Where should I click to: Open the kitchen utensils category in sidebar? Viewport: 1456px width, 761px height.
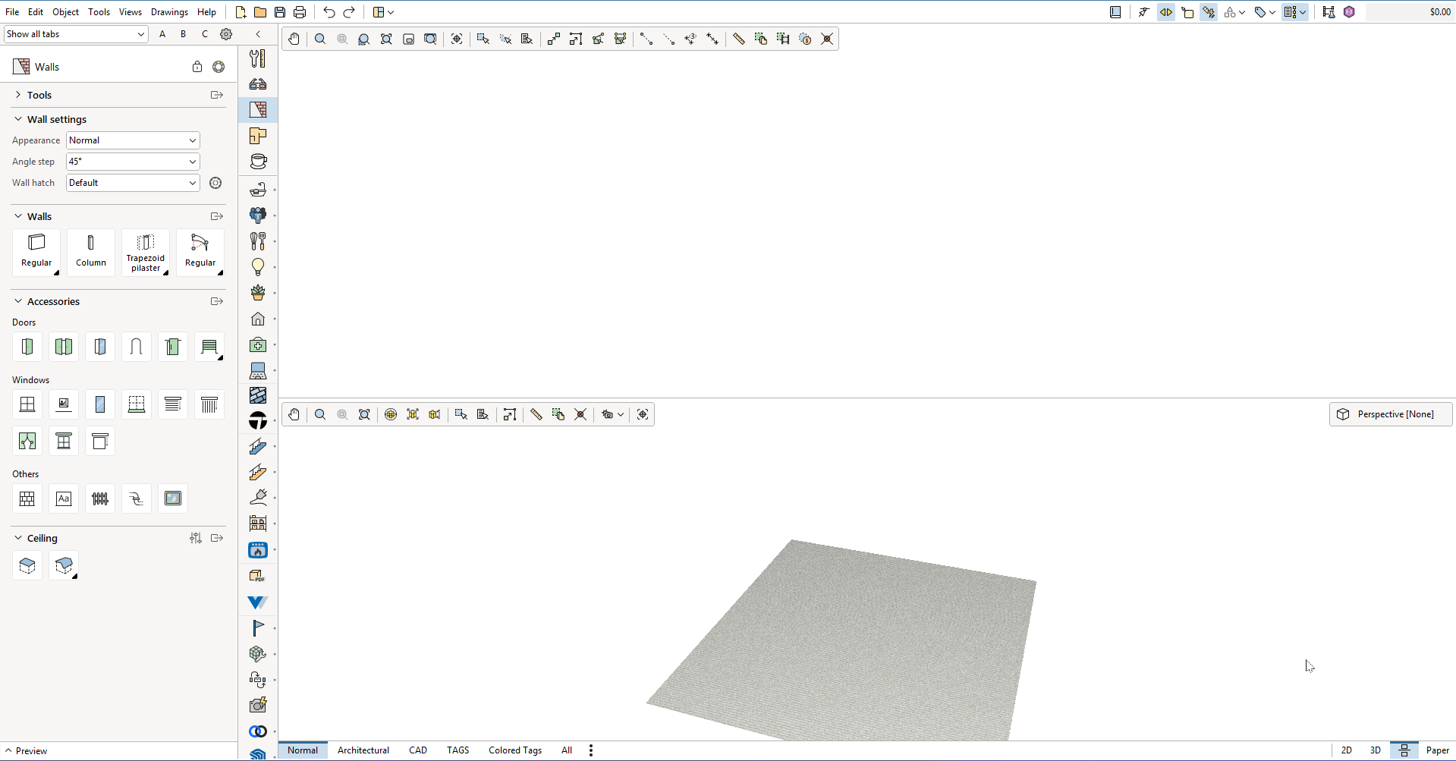pos(258,241)
